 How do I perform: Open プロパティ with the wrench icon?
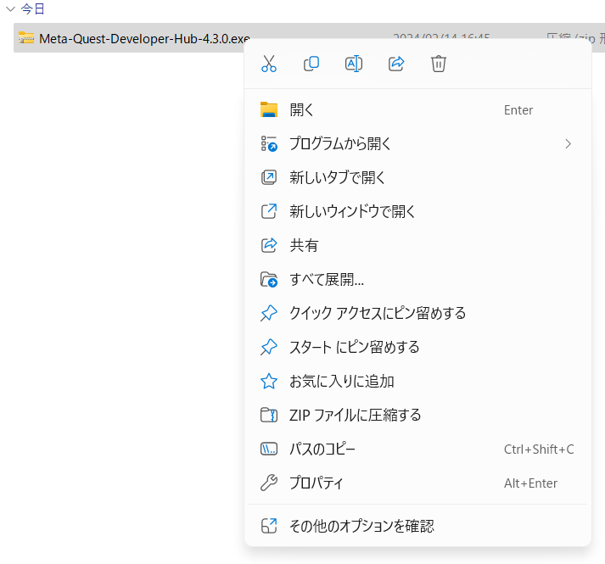pos(317,483)
